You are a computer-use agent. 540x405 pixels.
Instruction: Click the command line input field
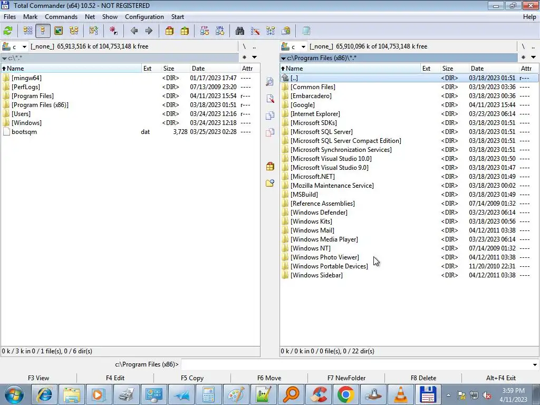pos(356,364)
